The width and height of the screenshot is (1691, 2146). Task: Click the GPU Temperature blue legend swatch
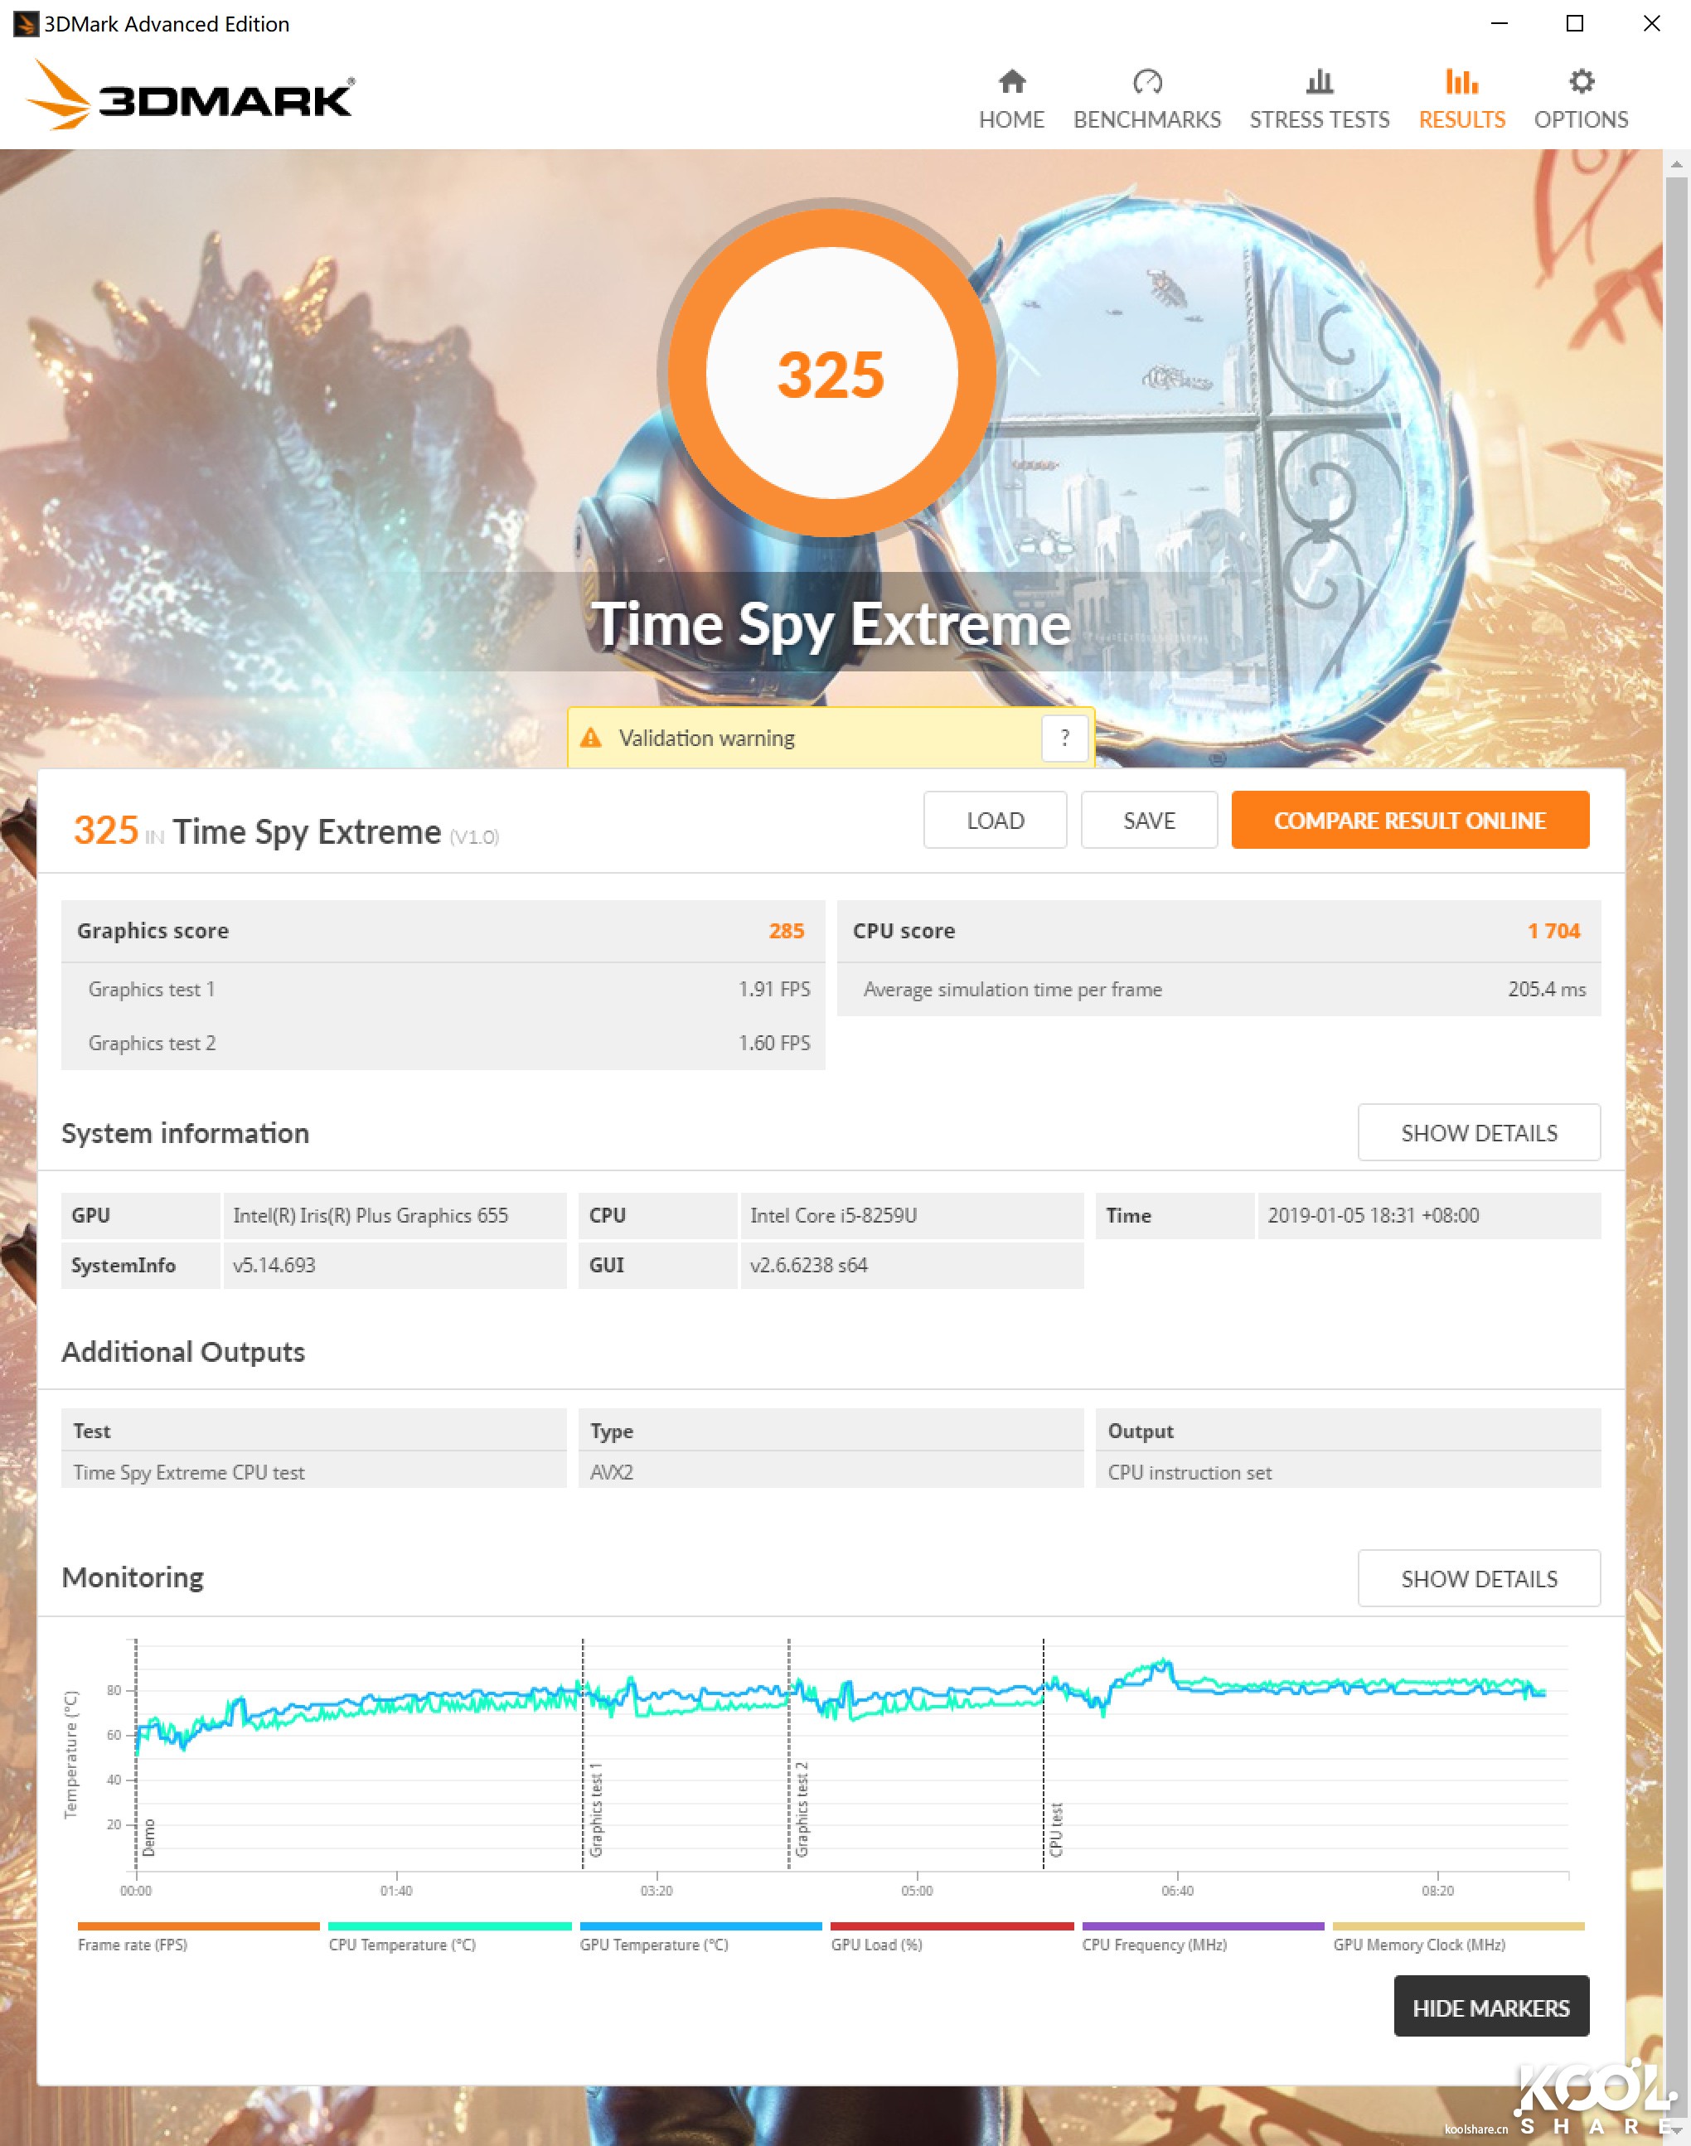coord(700,1926)
